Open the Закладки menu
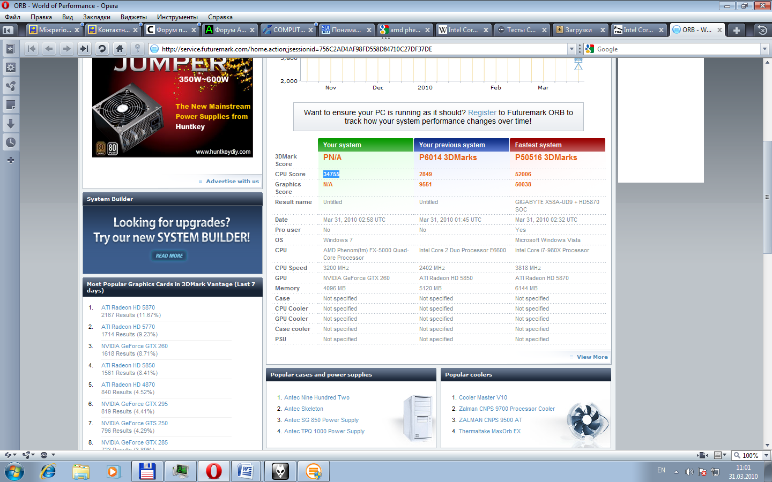 [96, 17]
